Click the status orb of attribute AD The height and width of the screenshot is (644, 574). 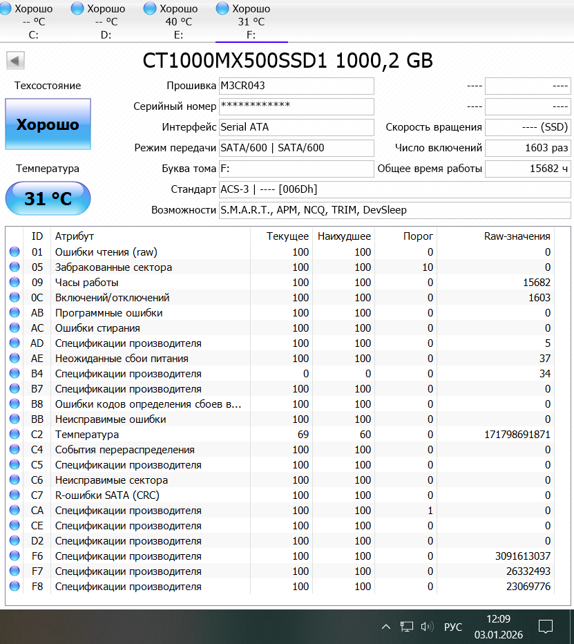[15, 343]
